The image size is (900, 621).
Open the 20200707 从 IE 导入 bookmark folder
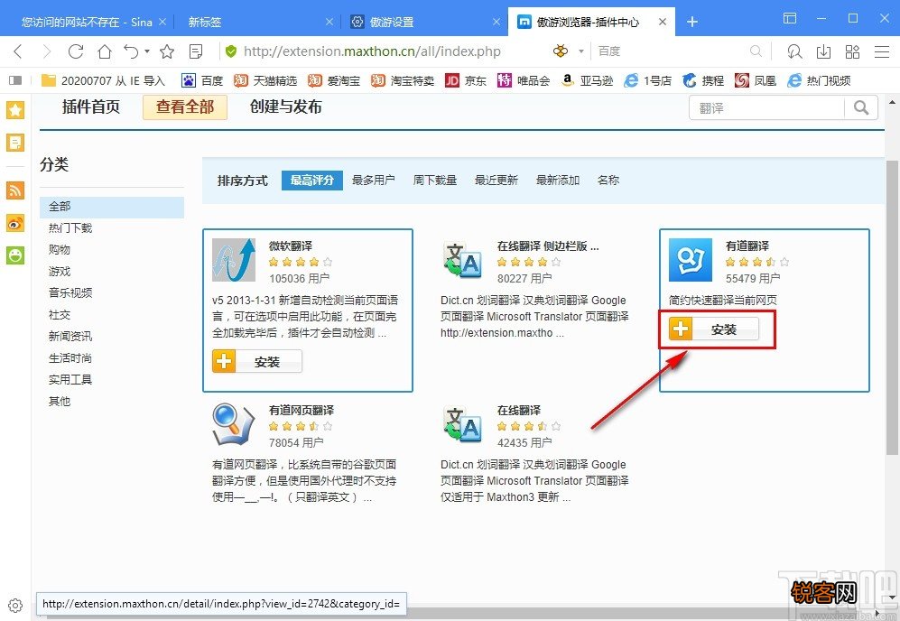[103, 80]
